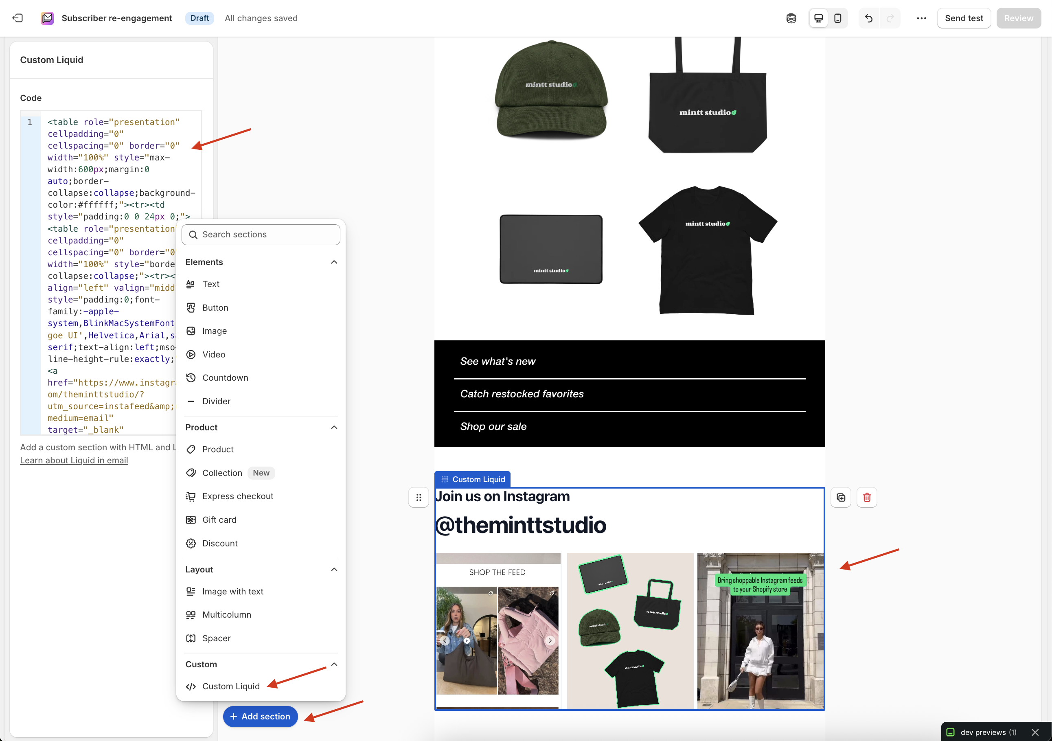Duplicate the Custom Liquid section
This screenshot has width=1052, height=741.
[x=841, y=498]
